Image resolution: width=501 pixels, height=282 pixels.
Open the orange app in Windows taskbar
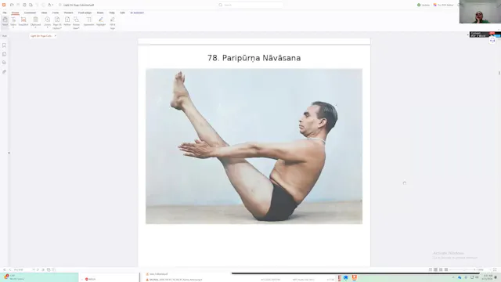pyautogui.click(x=354, y=277)
